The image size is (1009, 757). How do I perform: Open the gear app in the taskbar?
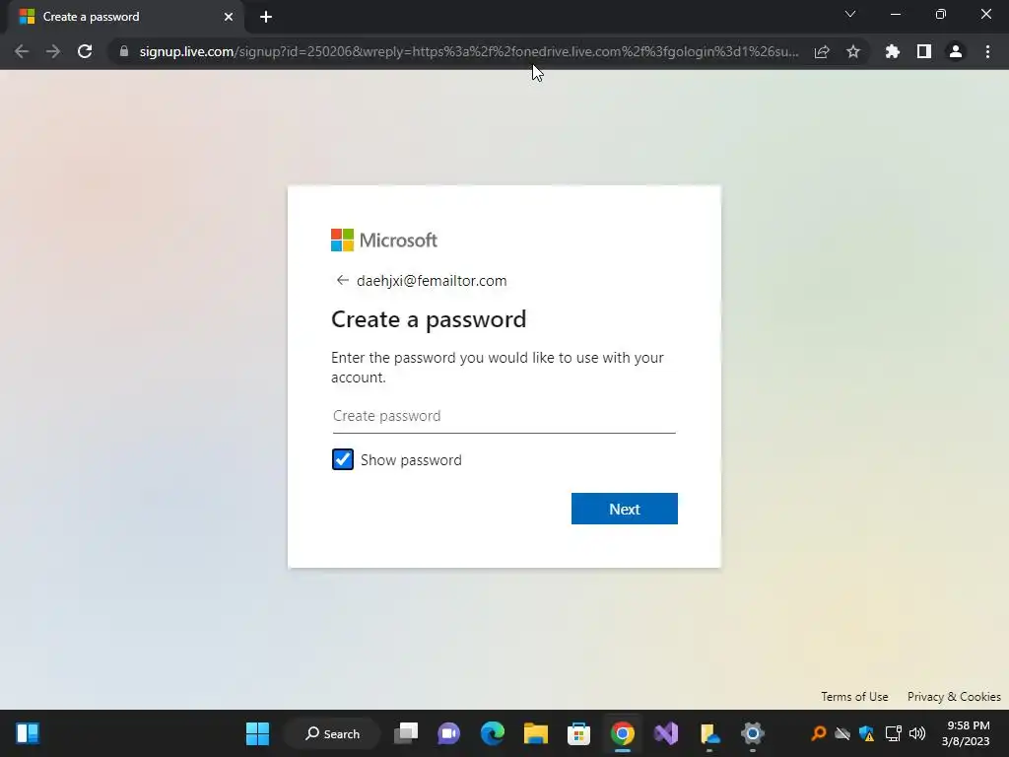[752, 733]
